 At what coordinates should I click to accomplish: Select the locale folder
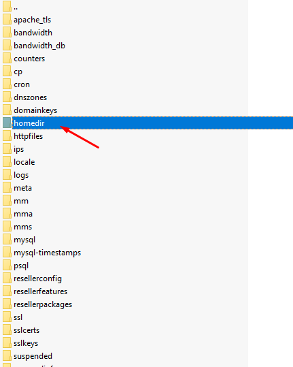click(x=24, y=162)
